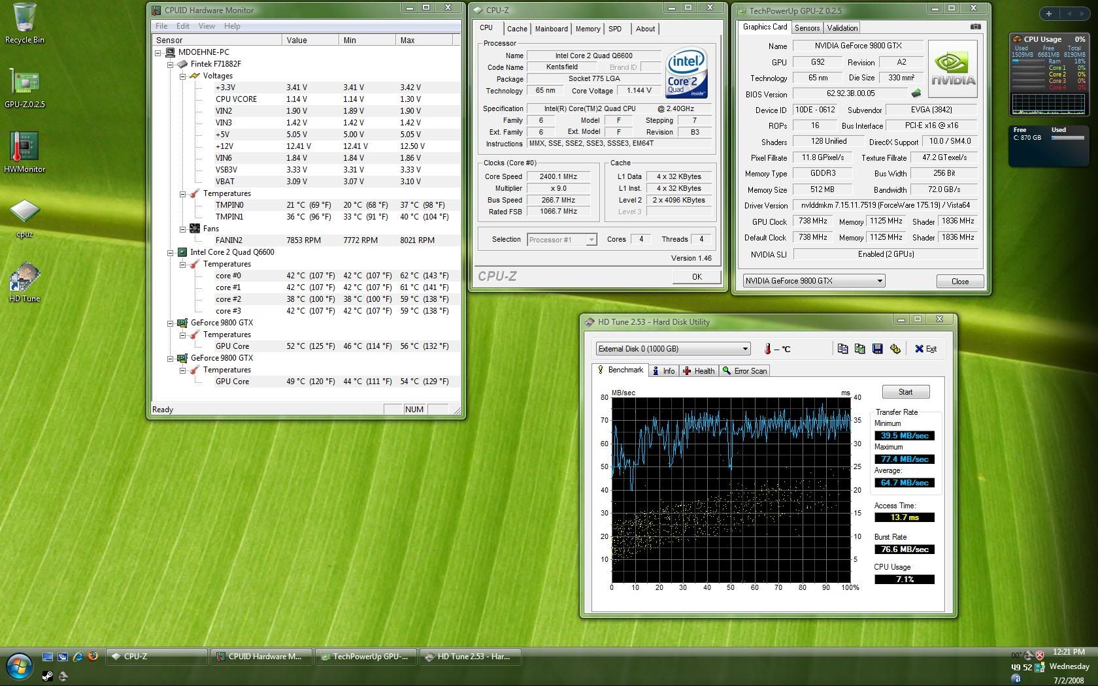
Task: Open the View menu in Hardware Monitor
Action: (207, 26)
